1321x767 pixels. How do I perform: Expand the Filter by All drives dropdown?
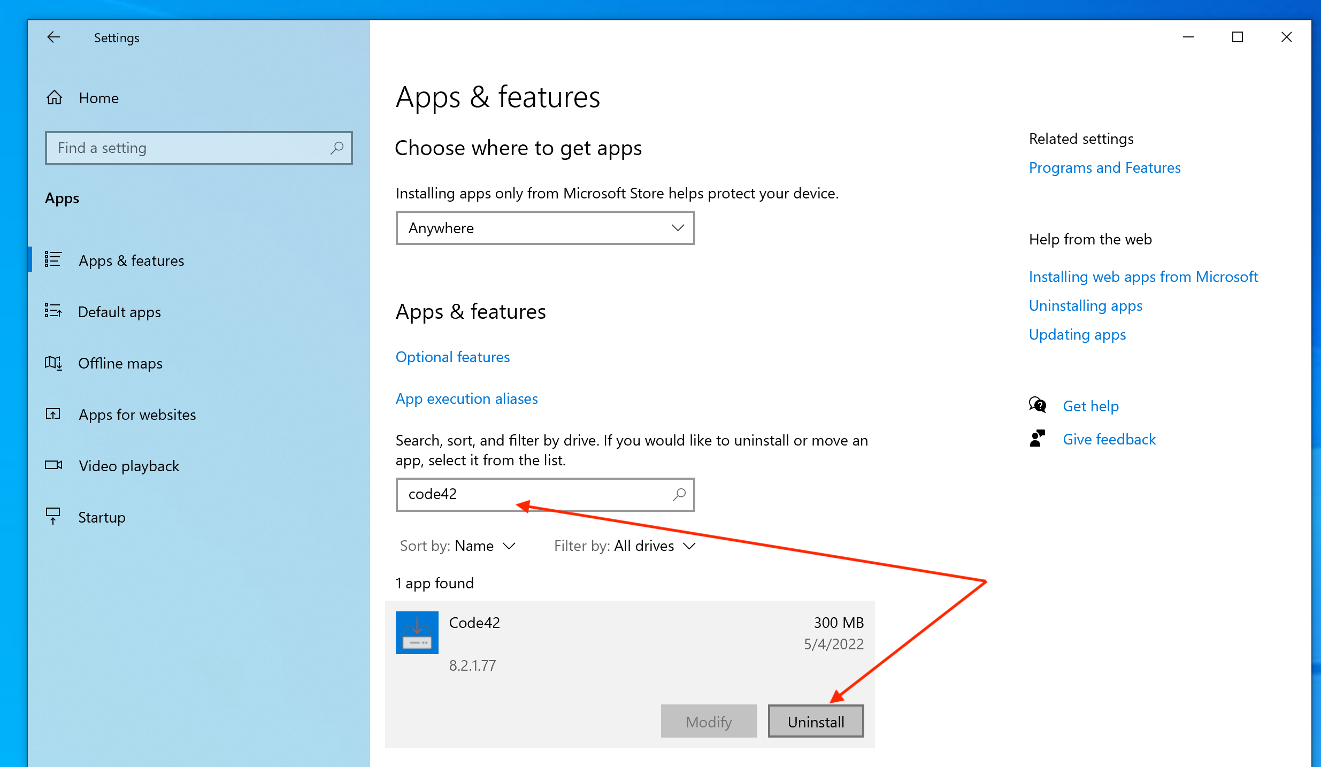(x=625, y=546)
